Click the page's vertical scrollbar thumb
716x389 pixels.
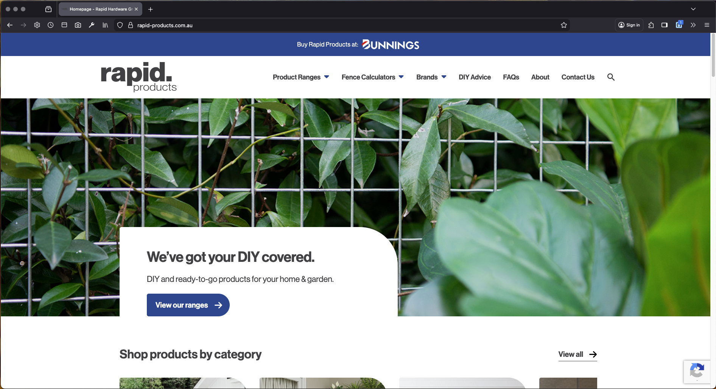tap(713, 55)
